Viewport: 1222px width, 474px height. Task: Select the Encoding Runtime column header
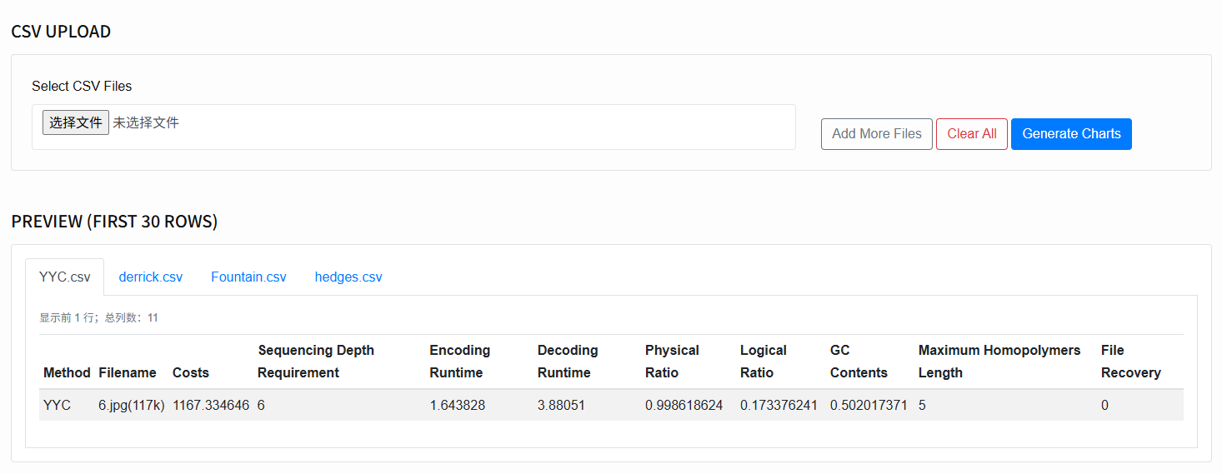(460, 362)
